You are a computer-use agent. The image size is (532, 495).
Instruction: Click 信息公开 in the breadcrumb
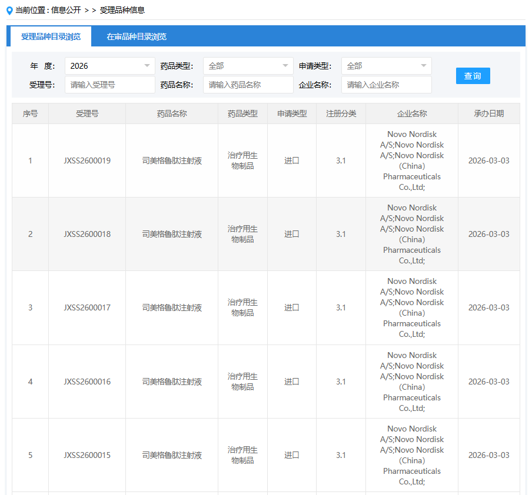66,10
